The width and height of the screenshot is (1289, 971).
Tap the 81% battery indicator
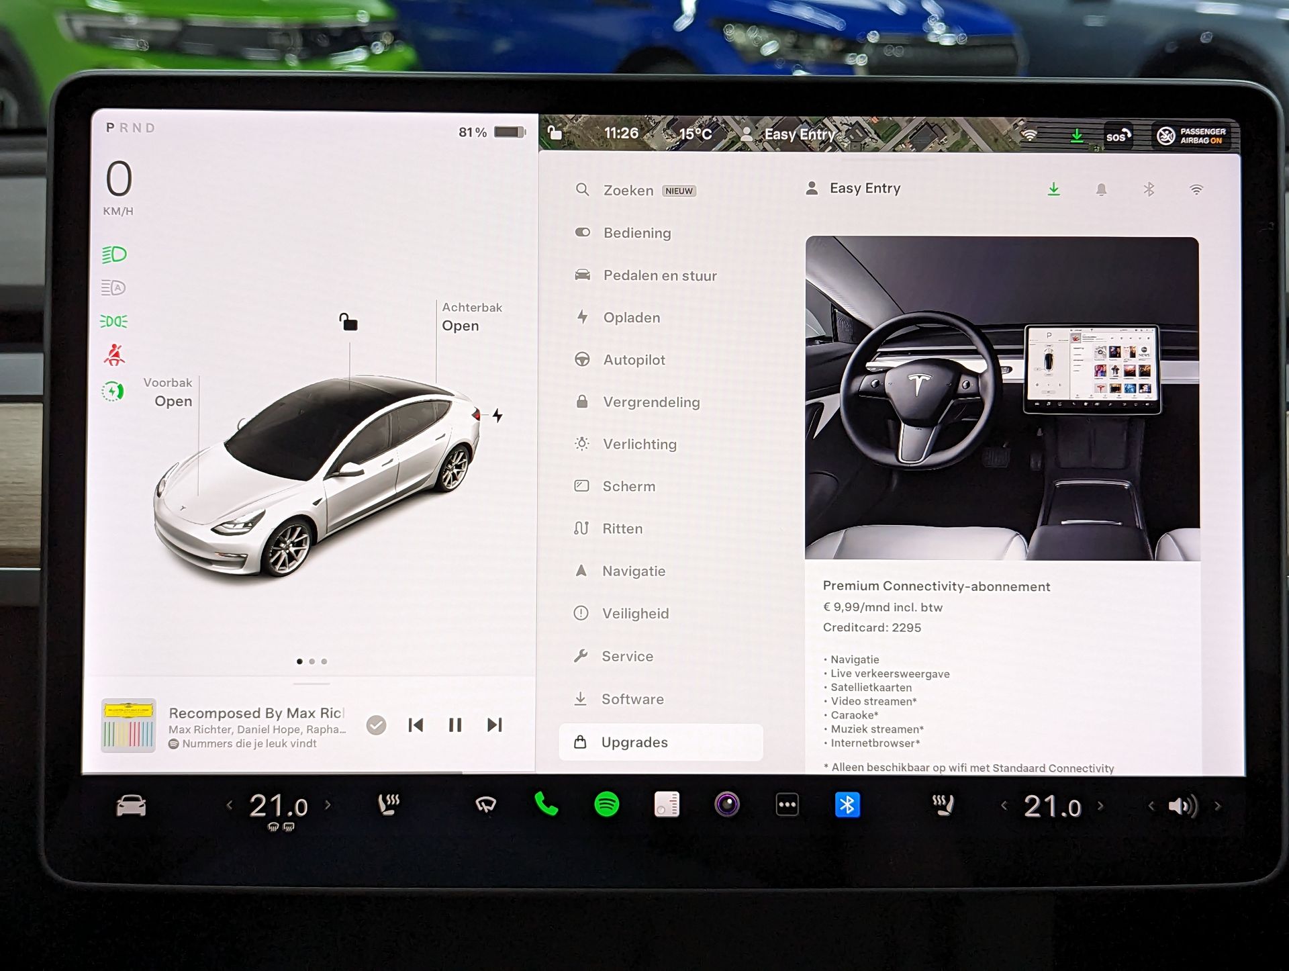[491, 132]
